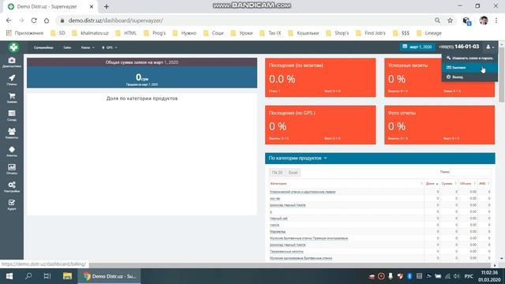This screenshot has height=284, width=505.
Task: Open File Explorer from the taskbar
Action: pos(67,276)
